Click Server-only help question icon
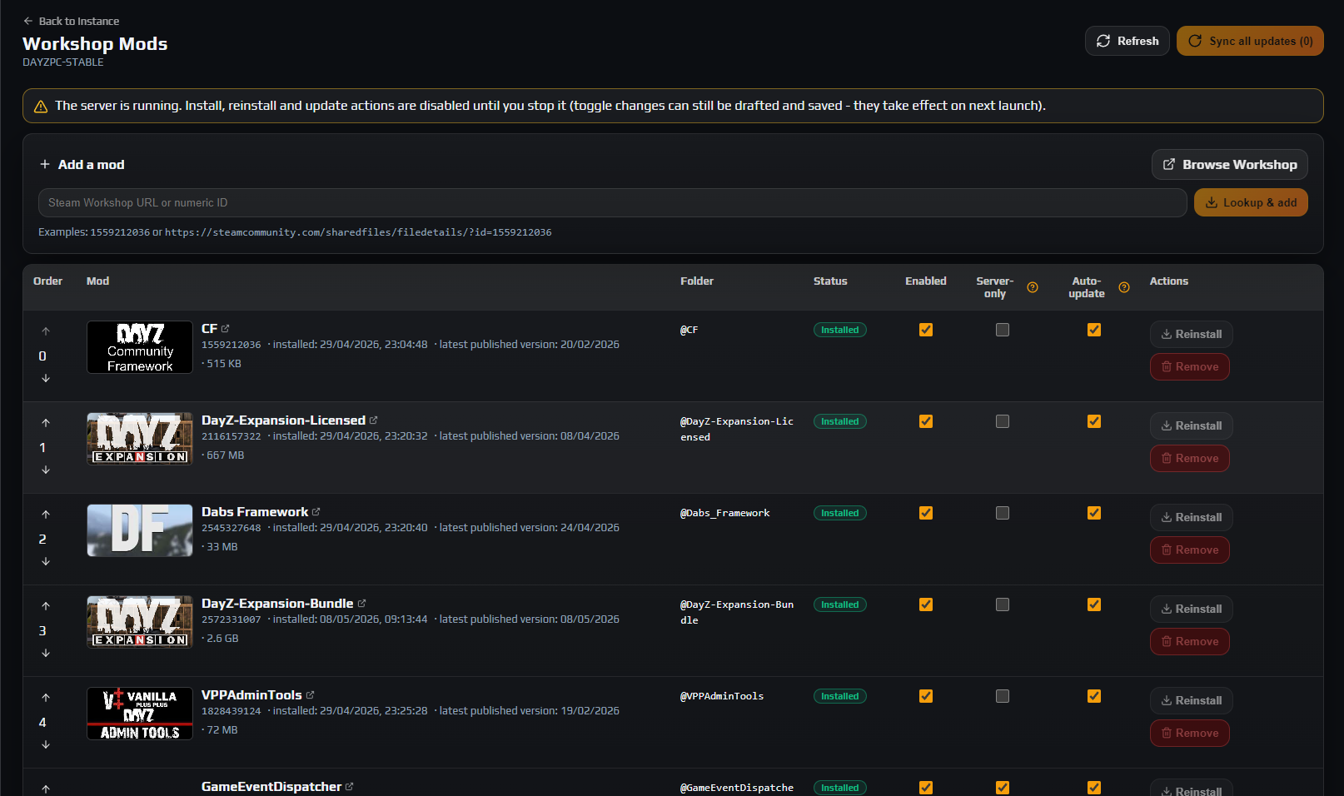This screenshot has width=1344, height=796. (x=1033, y=287)
